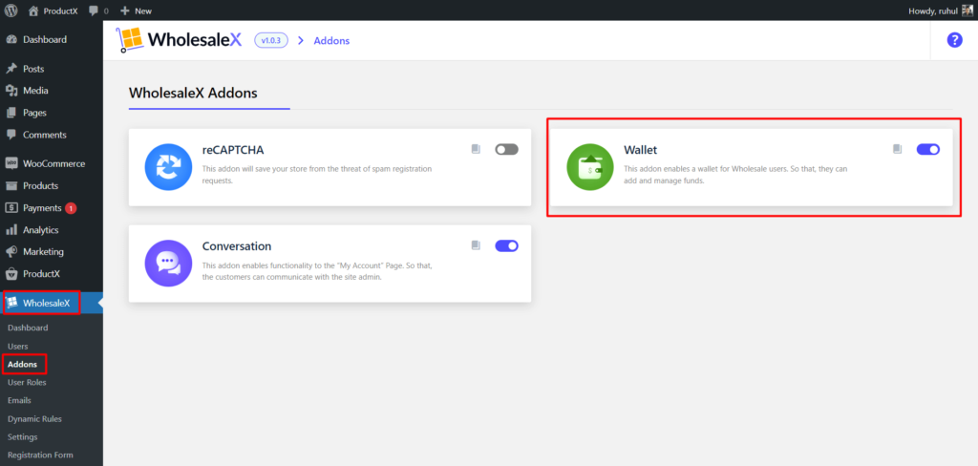Screen dimensions: 978x466
Task: Click the Wallet addon title
Action: (641, 150)
